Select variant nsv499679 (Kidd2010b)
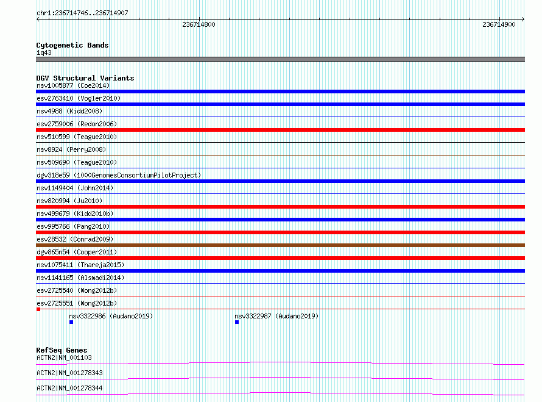Image resolution: width=542 pixels, height=402 pixels. [75, 214]
